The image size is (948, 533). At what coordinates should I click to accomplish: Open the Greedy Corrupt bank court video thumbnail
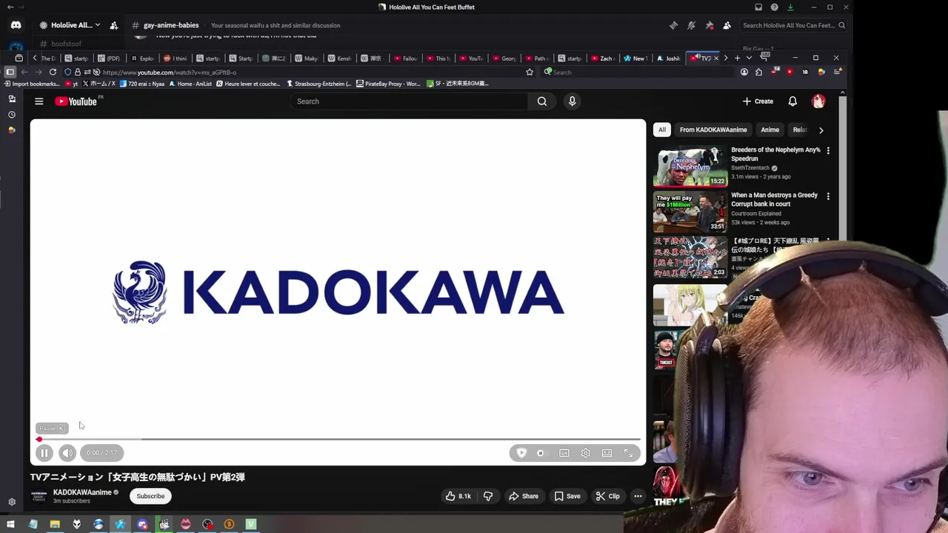point(690,212)
